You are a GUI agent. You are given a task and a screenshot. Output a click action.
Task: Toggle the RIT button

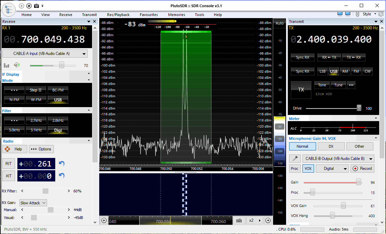(9, 164)
